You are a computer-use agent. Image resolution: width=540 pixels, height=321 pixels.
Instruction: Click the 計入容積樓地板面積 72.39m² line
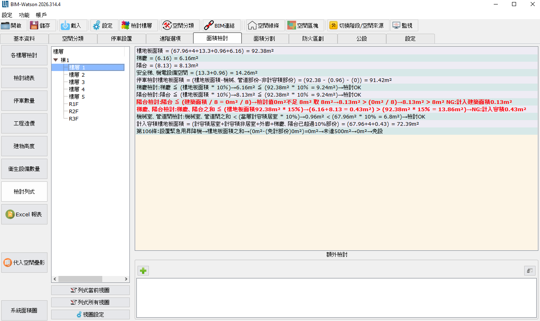[337, 124]
